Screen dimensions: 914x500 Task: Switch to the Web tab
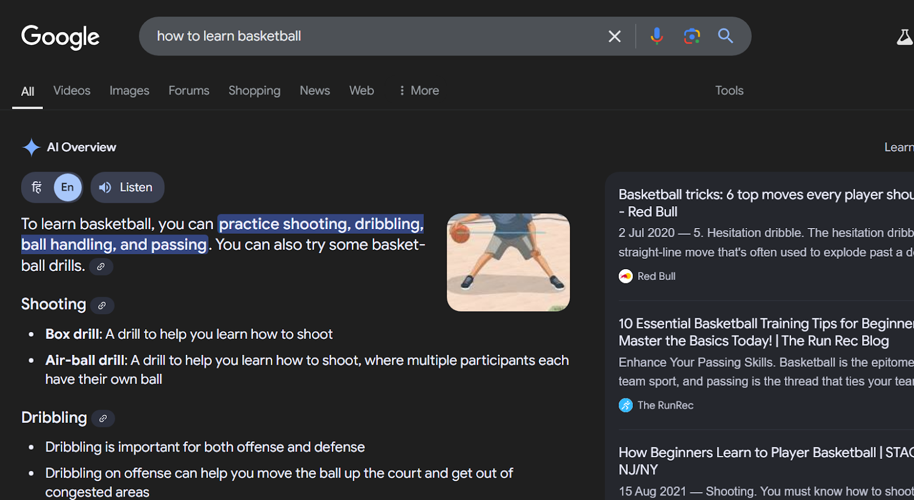(362, 90)
